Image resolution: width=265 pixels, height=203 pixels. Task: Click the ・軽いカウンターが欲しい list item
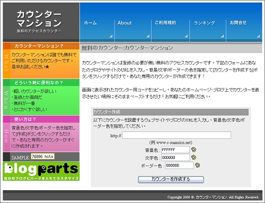click(34, 91)
